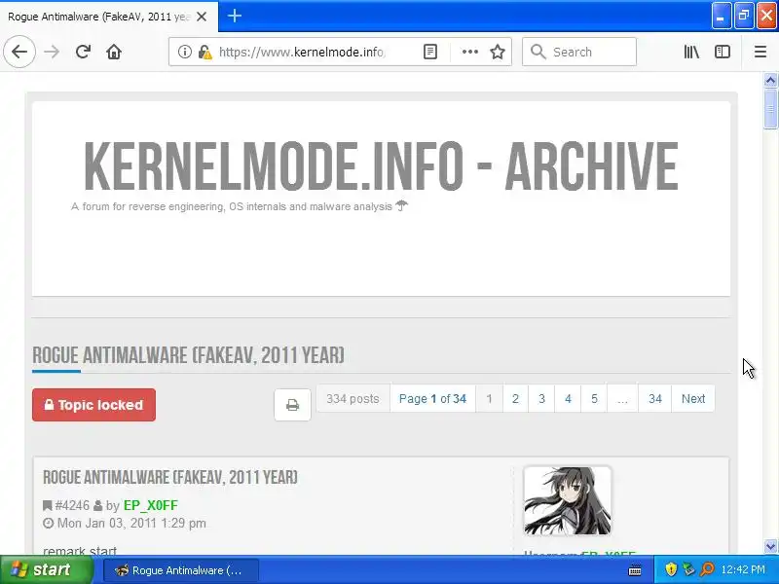The image size is (779, 584).
Task: Toggle reader view in address bar
Action: tap(430, 52)
